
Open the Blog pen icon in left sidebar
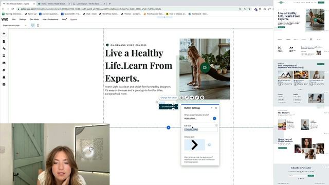click(4, 70)
